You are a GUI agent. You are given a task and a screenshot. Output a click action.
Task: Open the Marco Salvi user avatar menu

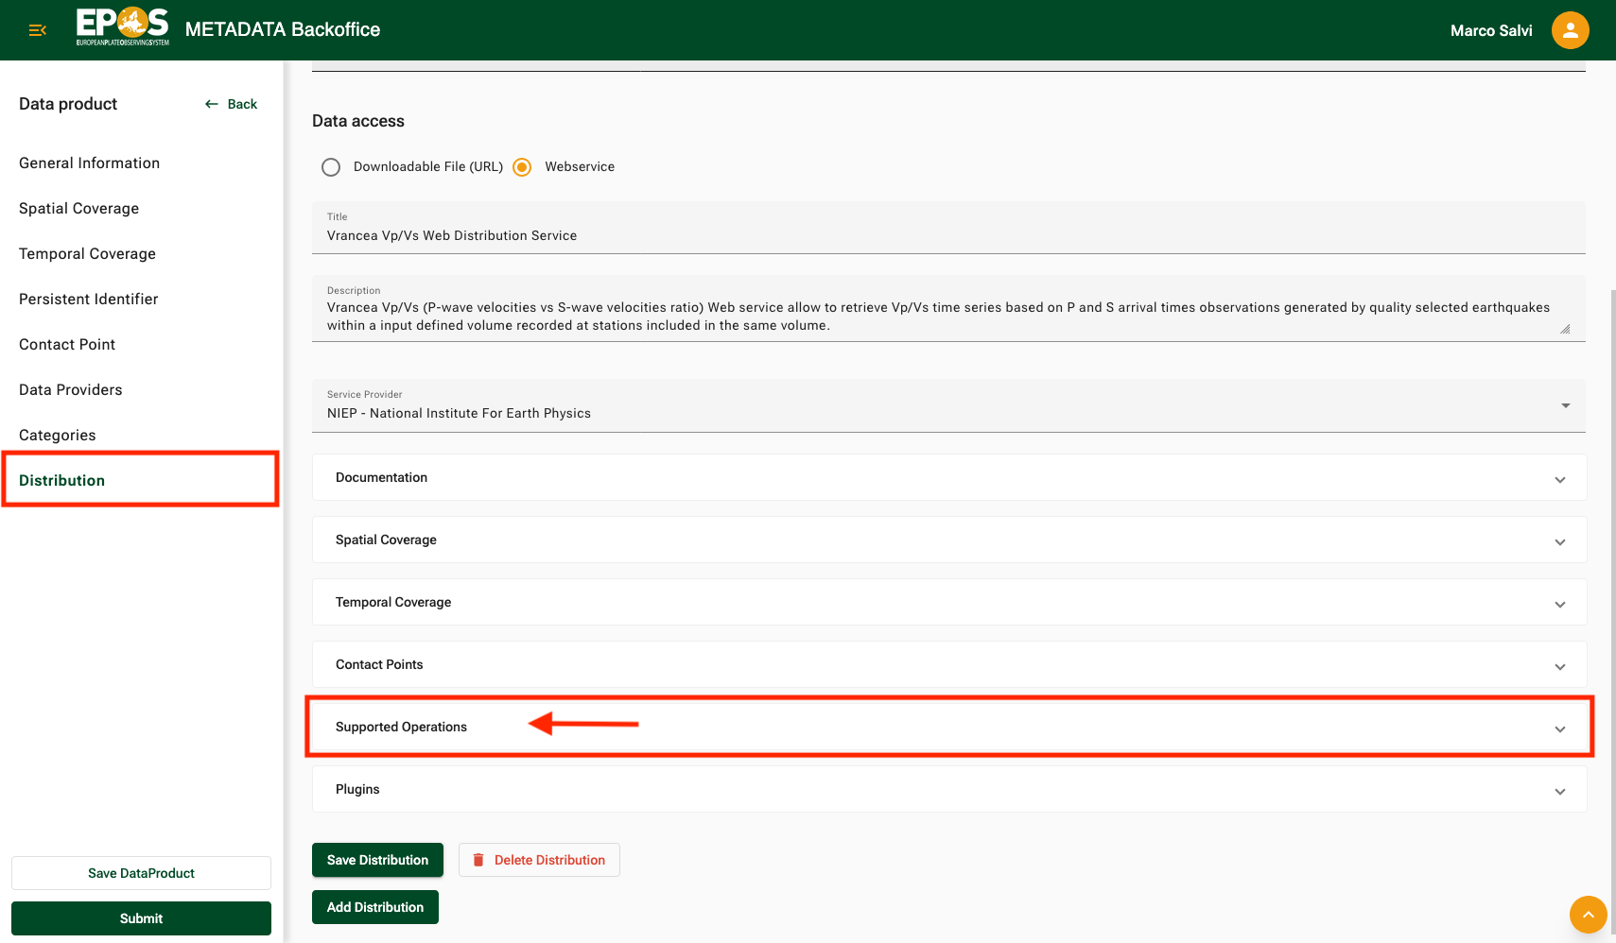point(1570,29)
